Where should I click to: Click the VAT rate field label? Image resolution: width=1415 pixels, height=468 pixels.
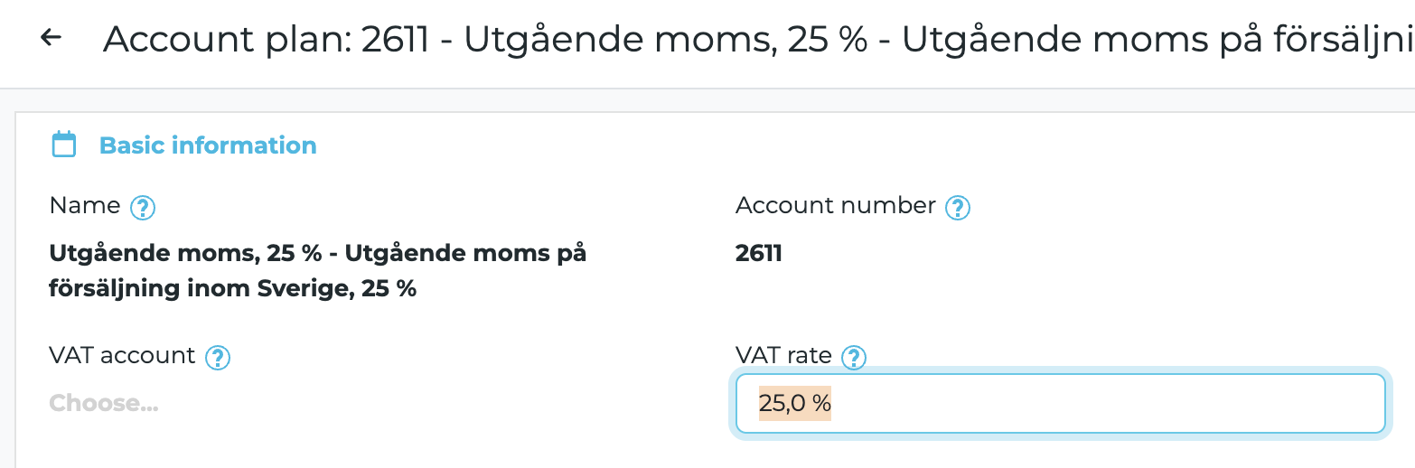pos(783,356)
